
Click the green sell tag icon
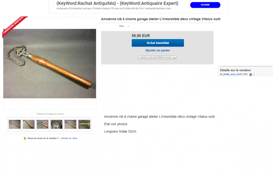[x=25, y=138]
